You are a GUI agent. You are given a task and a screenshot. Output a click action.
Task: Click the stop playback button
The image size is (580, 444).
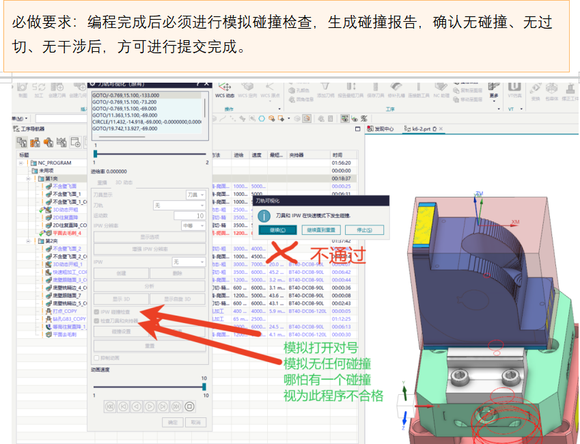[189, 406]
